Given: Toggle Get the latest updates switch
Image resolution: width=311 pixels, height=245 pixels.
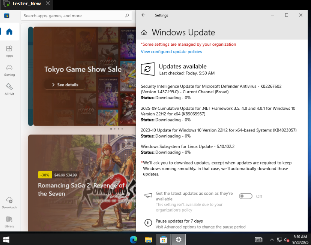Looking at the screenshot, I should tap(246, 196).
